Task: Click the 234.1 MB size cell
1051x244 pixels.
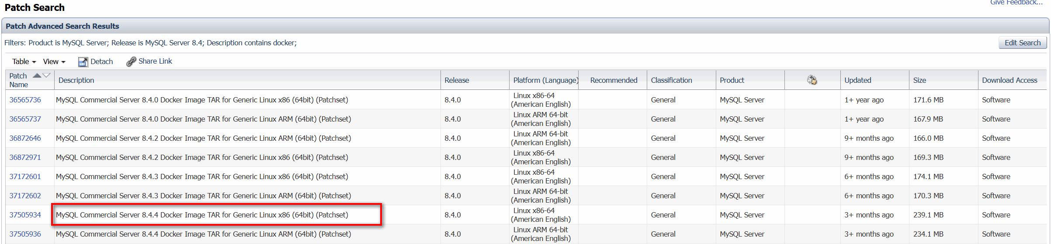Action: click(928, 234)
